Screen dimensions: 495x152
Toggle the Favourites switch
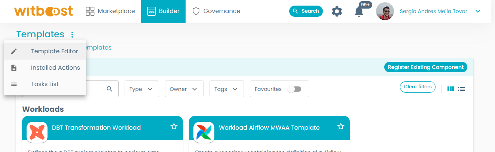point(294,89)
